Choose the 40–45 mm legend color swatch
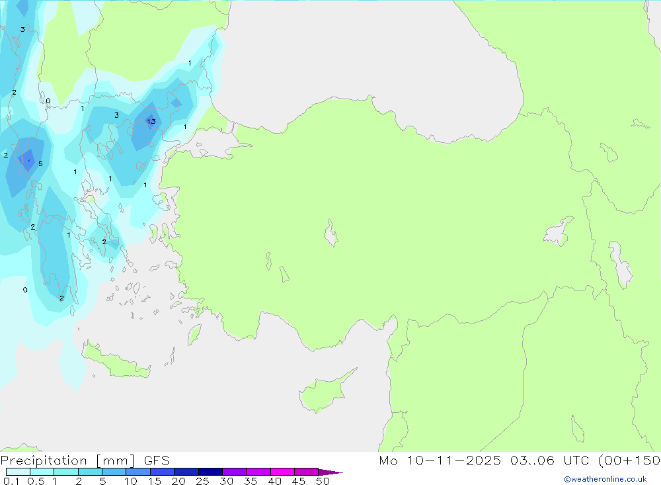Screen dimensions: 661x485 point(282,472)
